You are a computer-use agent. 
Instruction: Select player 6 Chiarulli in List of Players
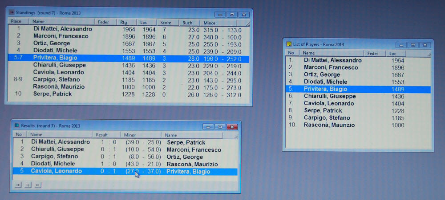(358, 97)
